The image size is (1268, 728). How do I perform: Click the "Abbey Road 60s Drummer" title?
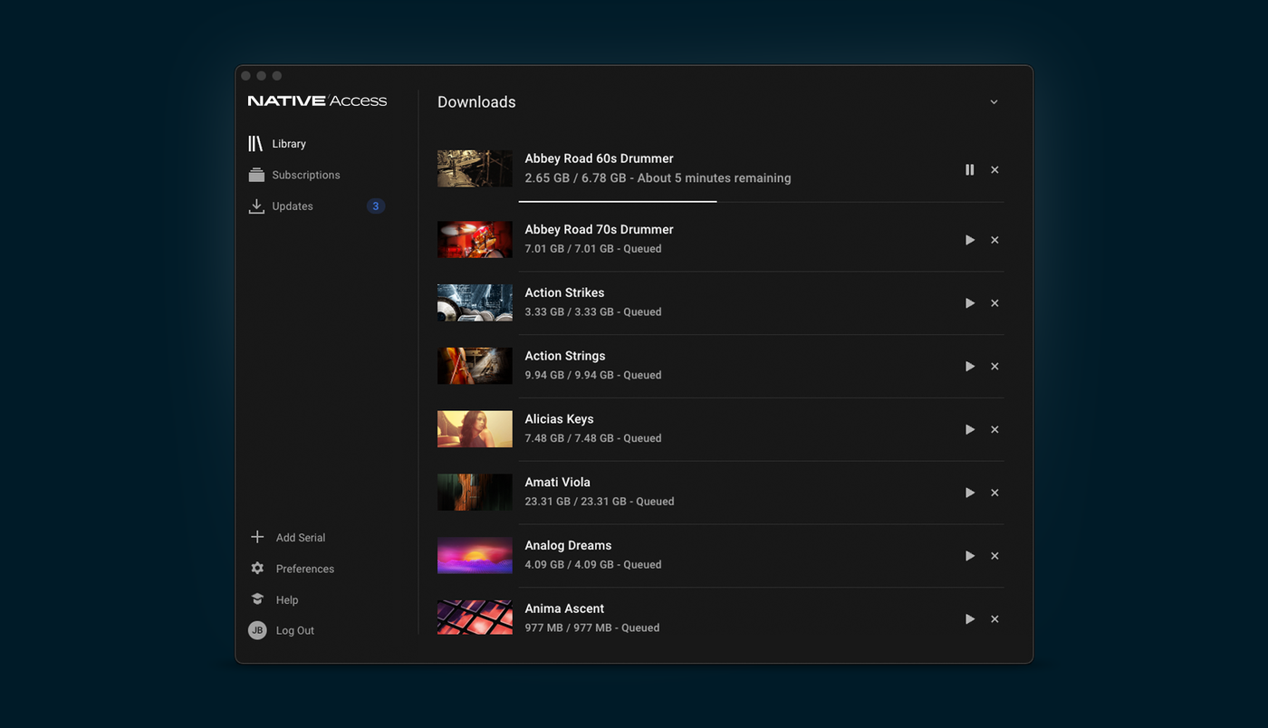pyautogui.click(x=600, y=158)
